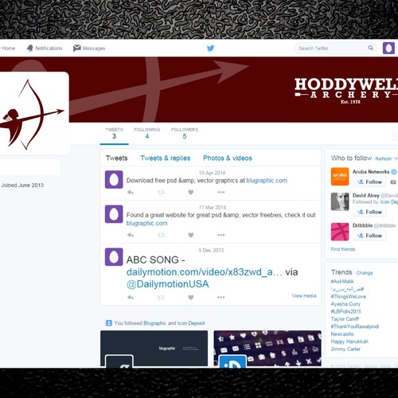The height and width of the screenshot is (398, 398).
Task: Click the archer profile picture
Action: click(x=33, y=113)
